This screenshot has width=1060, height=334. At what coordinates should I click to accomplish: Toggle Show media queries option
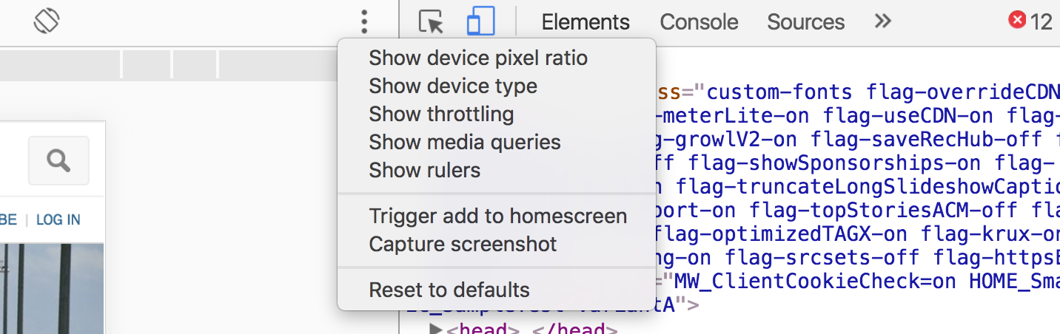coord(465,142)
